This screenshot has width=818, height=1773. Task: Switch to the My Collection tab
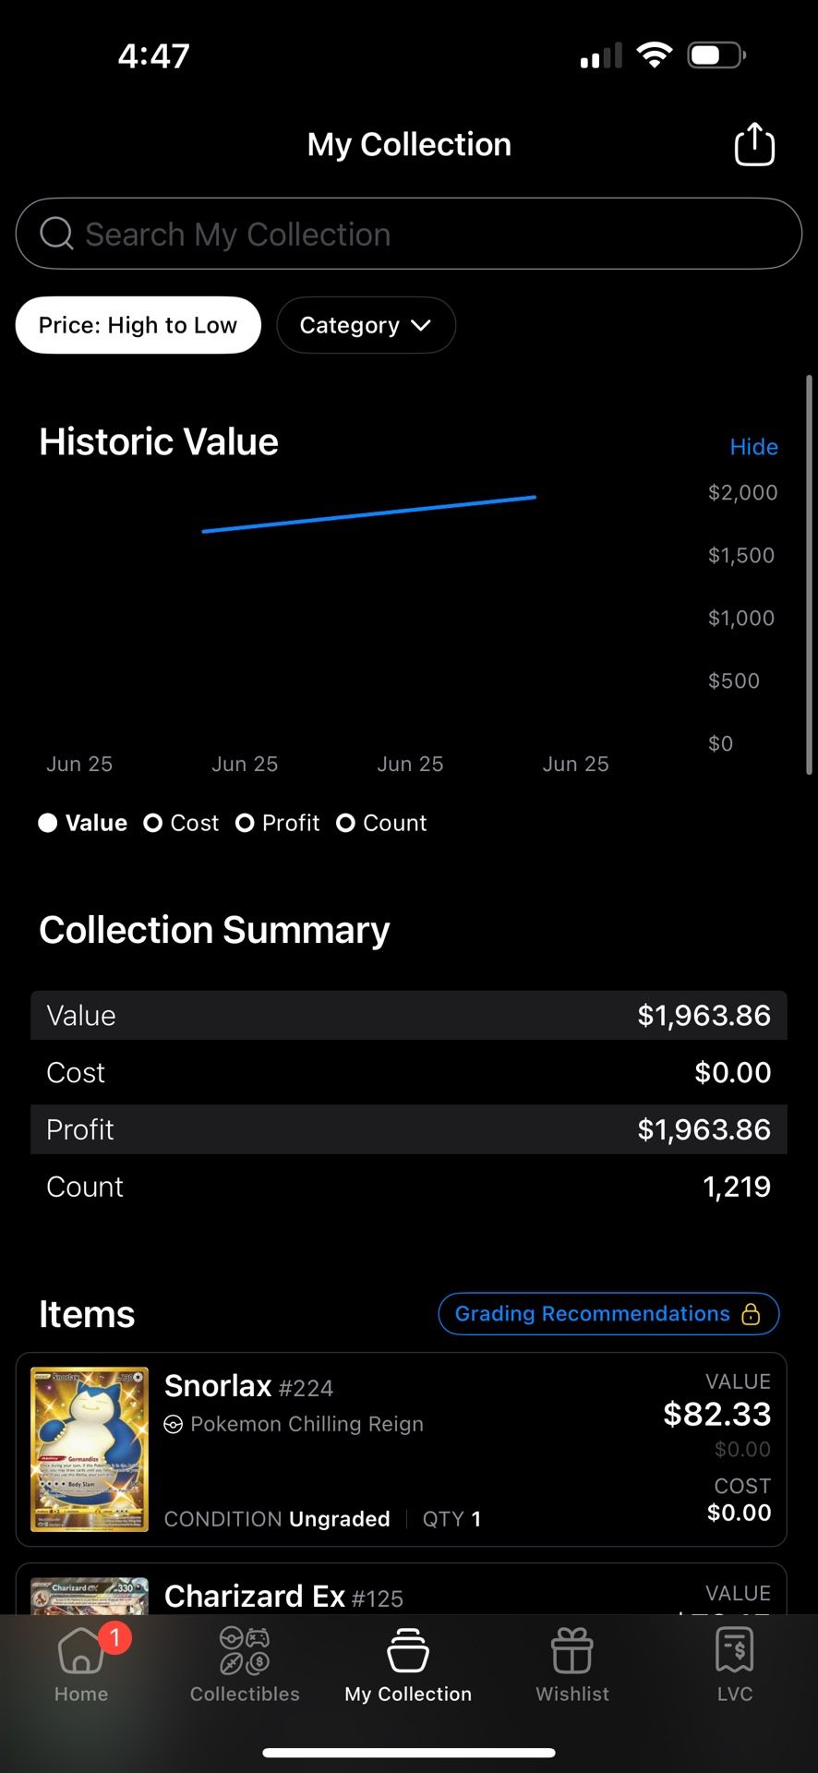[x=408, y=1666]
